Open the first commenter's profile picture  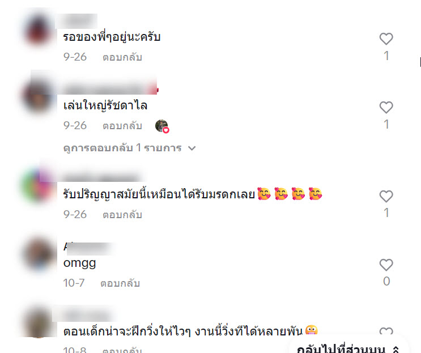coord(39,29)
